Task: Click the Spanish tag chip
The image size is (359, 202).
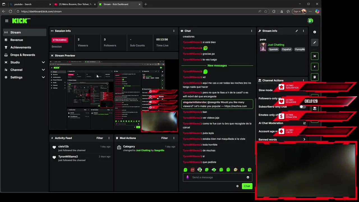Action: [273, 49]
